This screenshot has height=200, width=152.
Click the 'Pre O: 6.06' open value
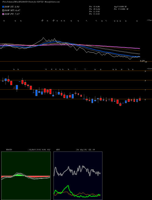click(x=95, y=7)
